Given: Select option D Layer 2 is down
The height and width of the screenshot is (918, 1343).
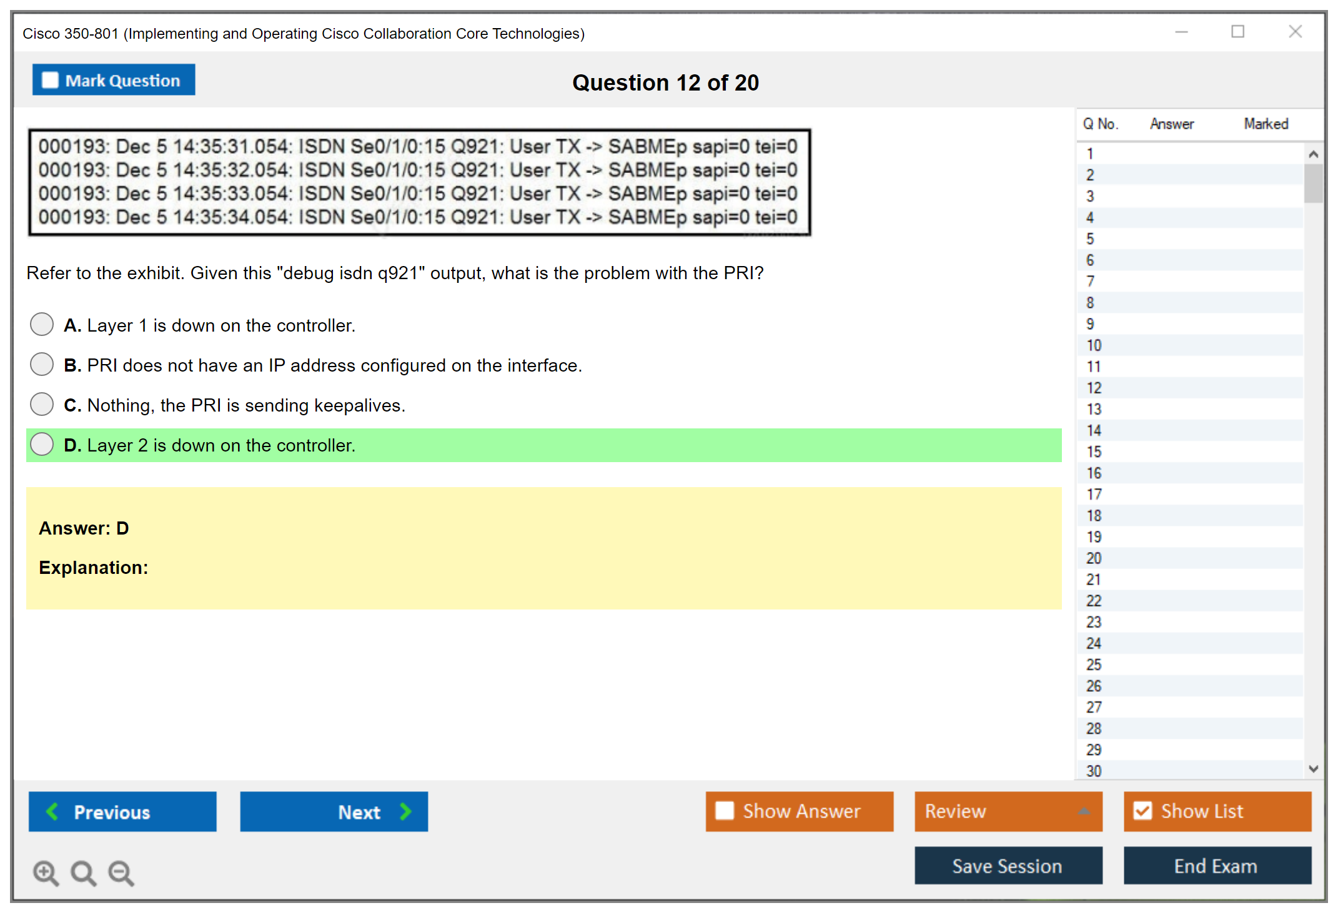Looking at the screenshot, I should [42, 445].
